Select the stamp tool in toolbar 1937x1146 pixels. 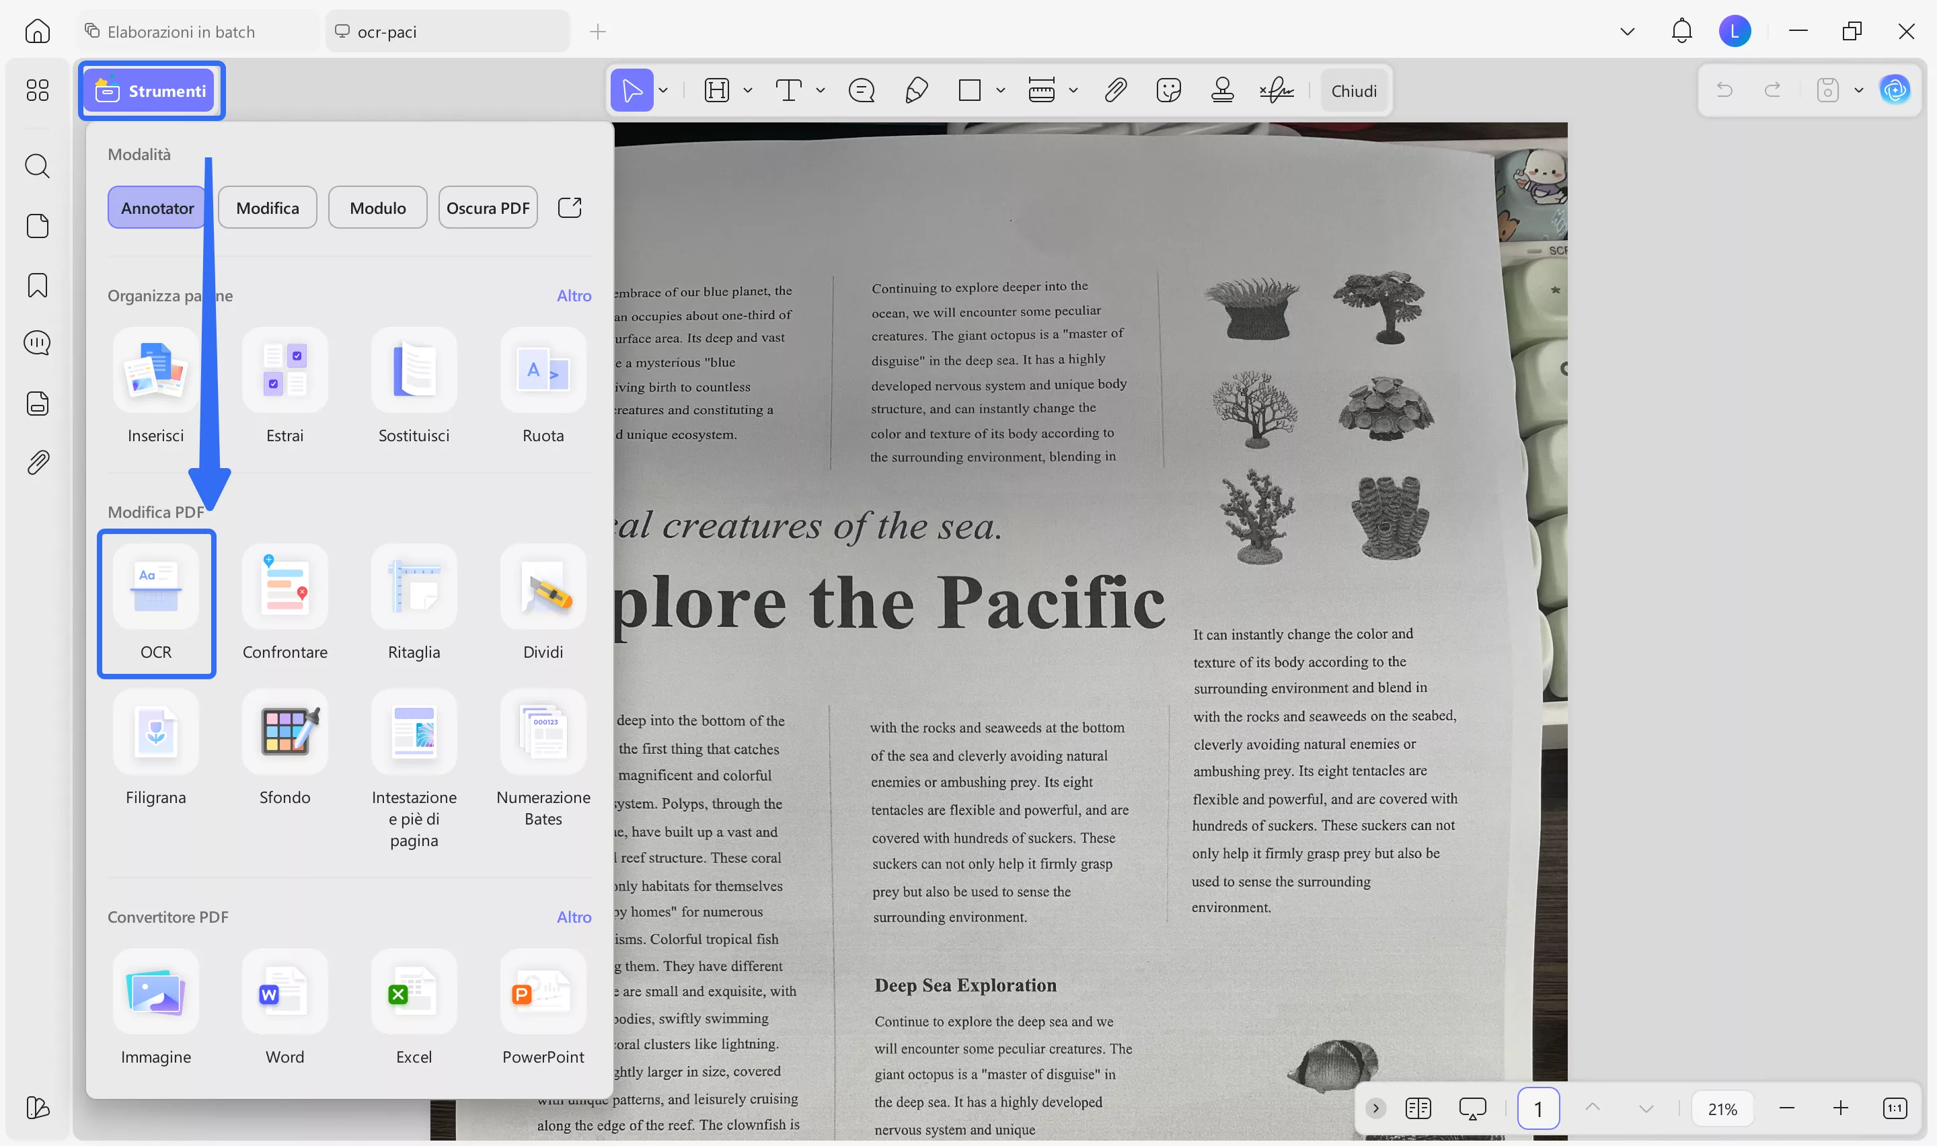tap(1222, 90)
